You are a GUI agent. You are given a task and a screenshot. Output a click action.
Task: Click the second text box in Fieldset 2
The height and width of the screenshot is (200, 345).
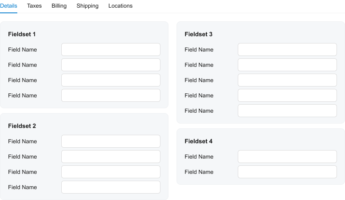(111, 157)
